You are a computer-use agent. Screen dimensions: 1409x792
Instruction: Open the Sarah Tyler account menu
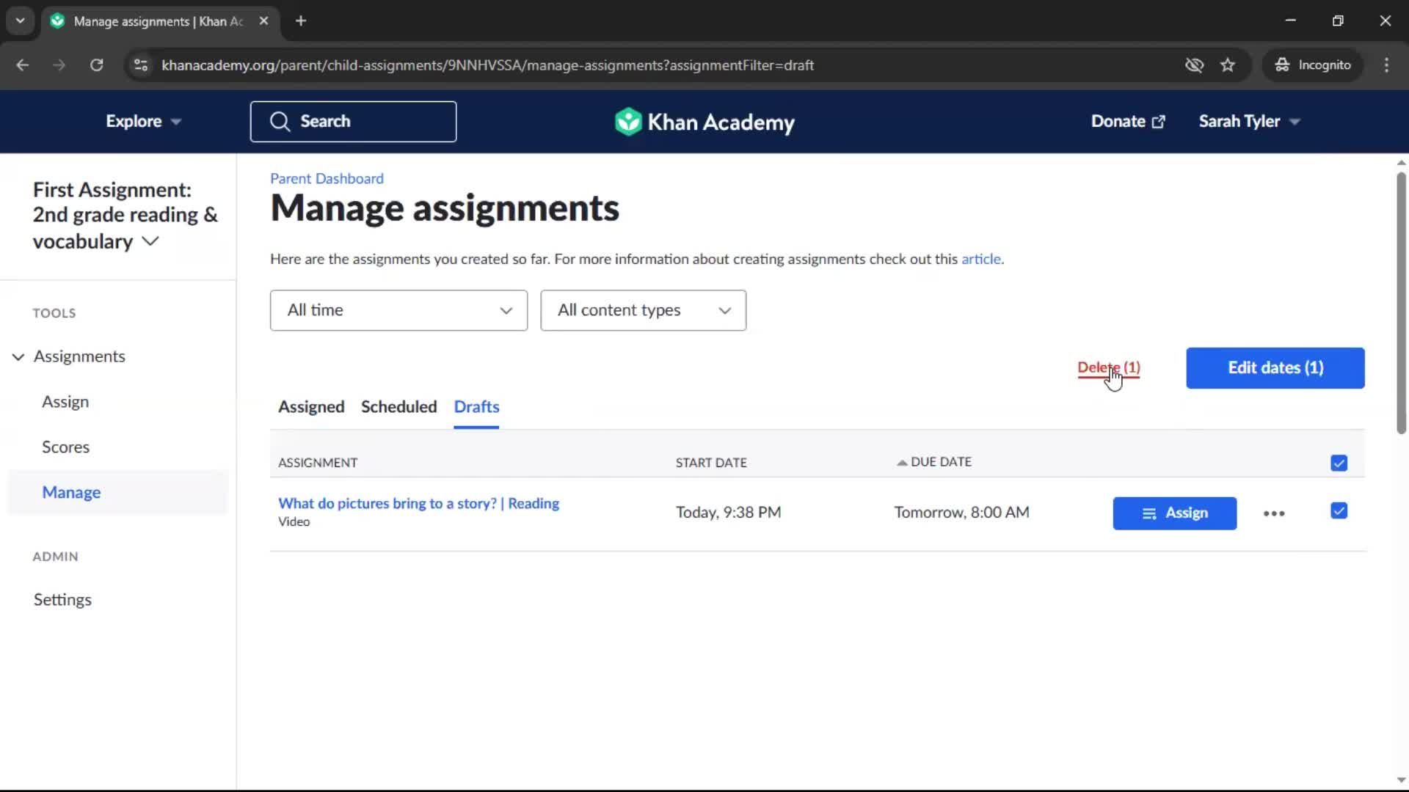pos(1249,121)
